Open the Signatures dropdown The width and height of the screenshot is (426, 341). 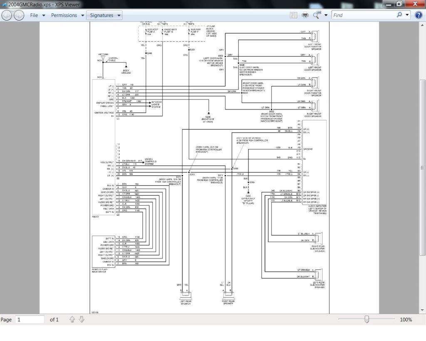click(104, 15)
